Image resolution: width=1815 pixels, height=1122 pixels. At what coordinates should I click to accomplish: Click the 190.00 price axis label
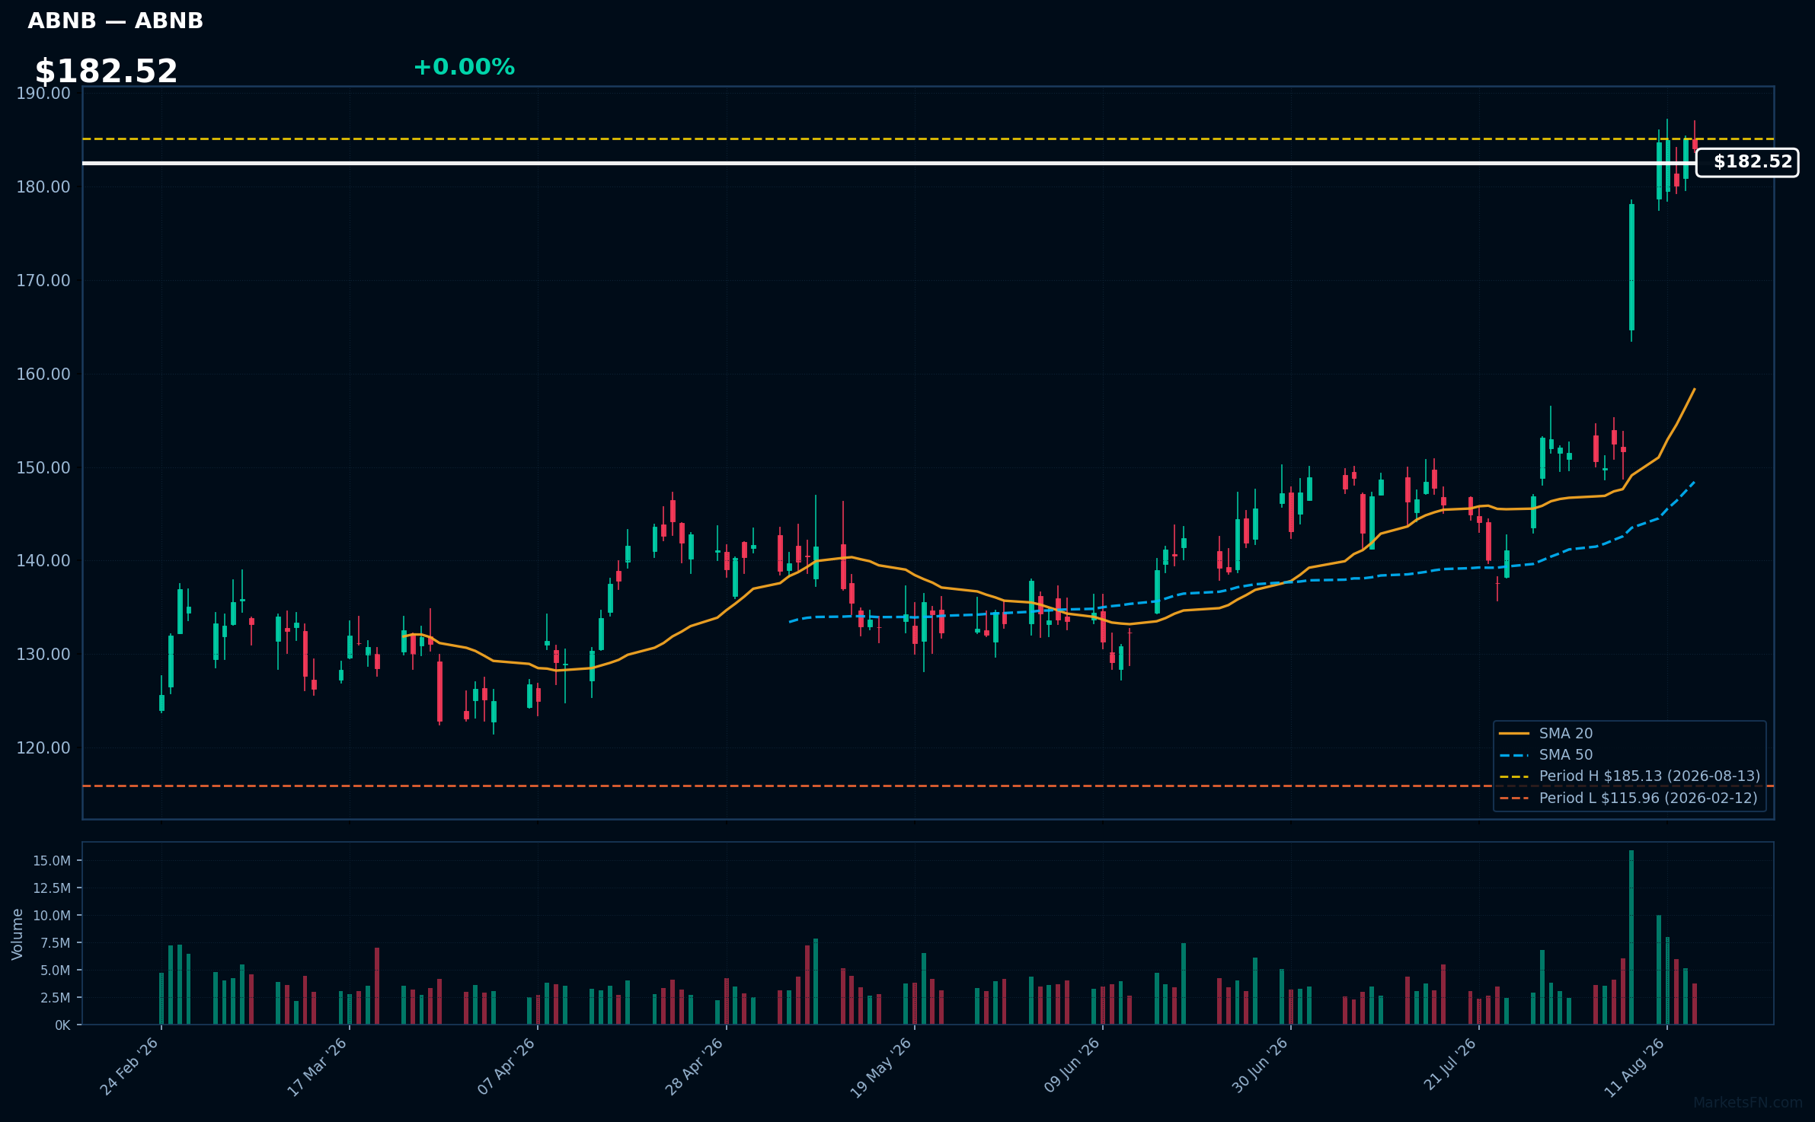pyautogui.click(x=43, y=94)
